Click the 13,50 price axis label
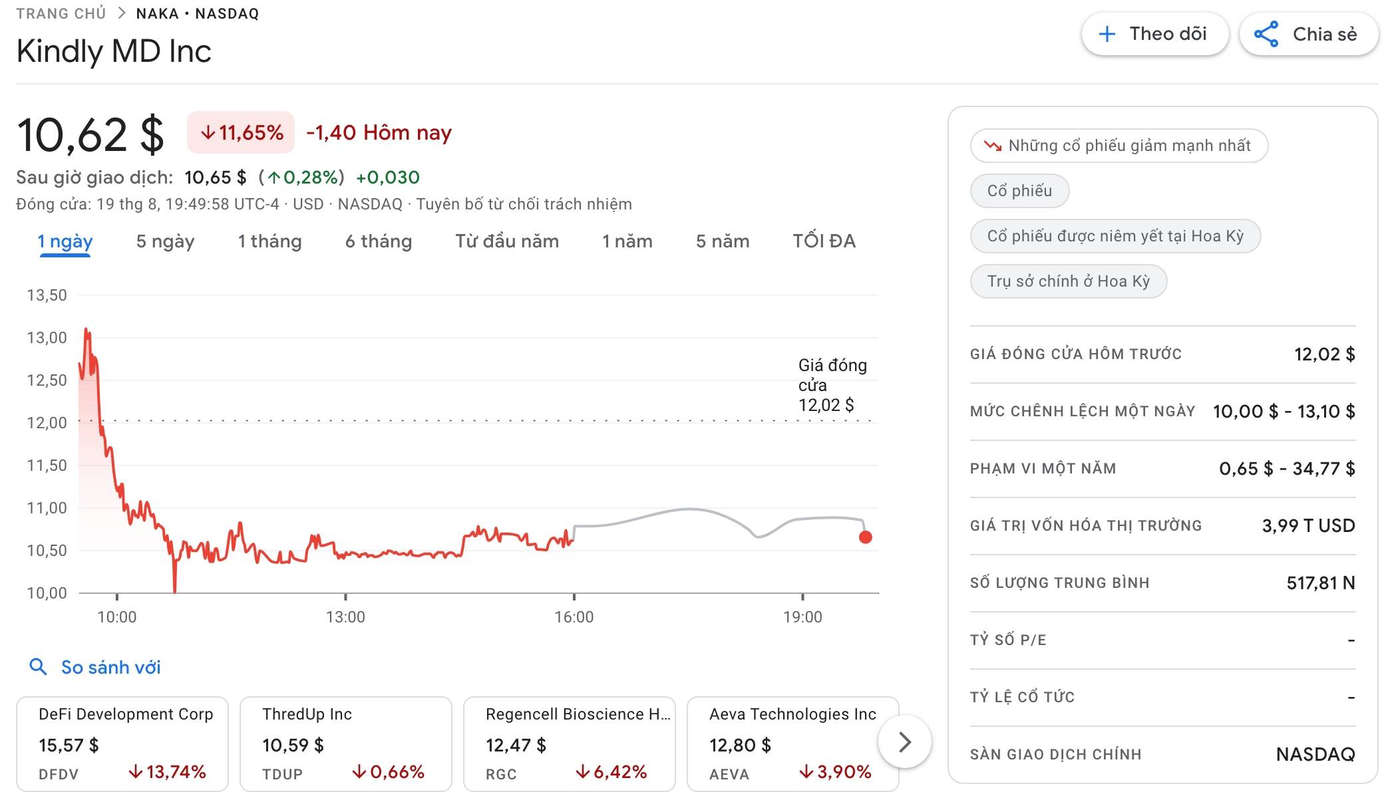This screenshot has width=1398, height=802. pos(47,295)
